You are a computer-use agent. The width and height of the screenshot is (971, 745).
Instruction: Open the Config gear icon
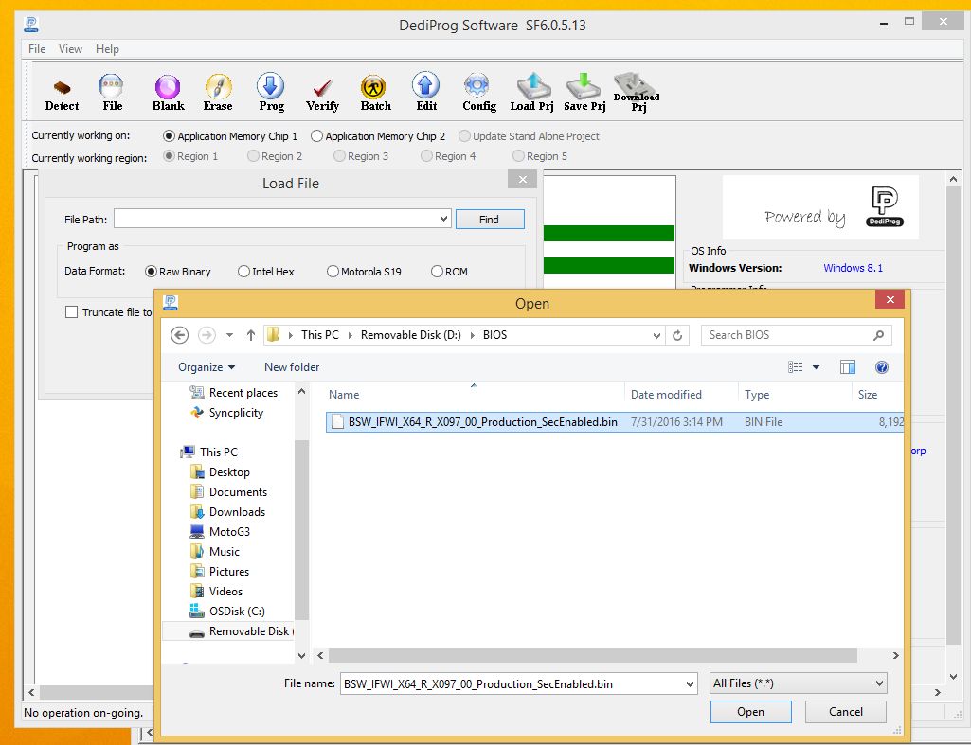(478, 92)
